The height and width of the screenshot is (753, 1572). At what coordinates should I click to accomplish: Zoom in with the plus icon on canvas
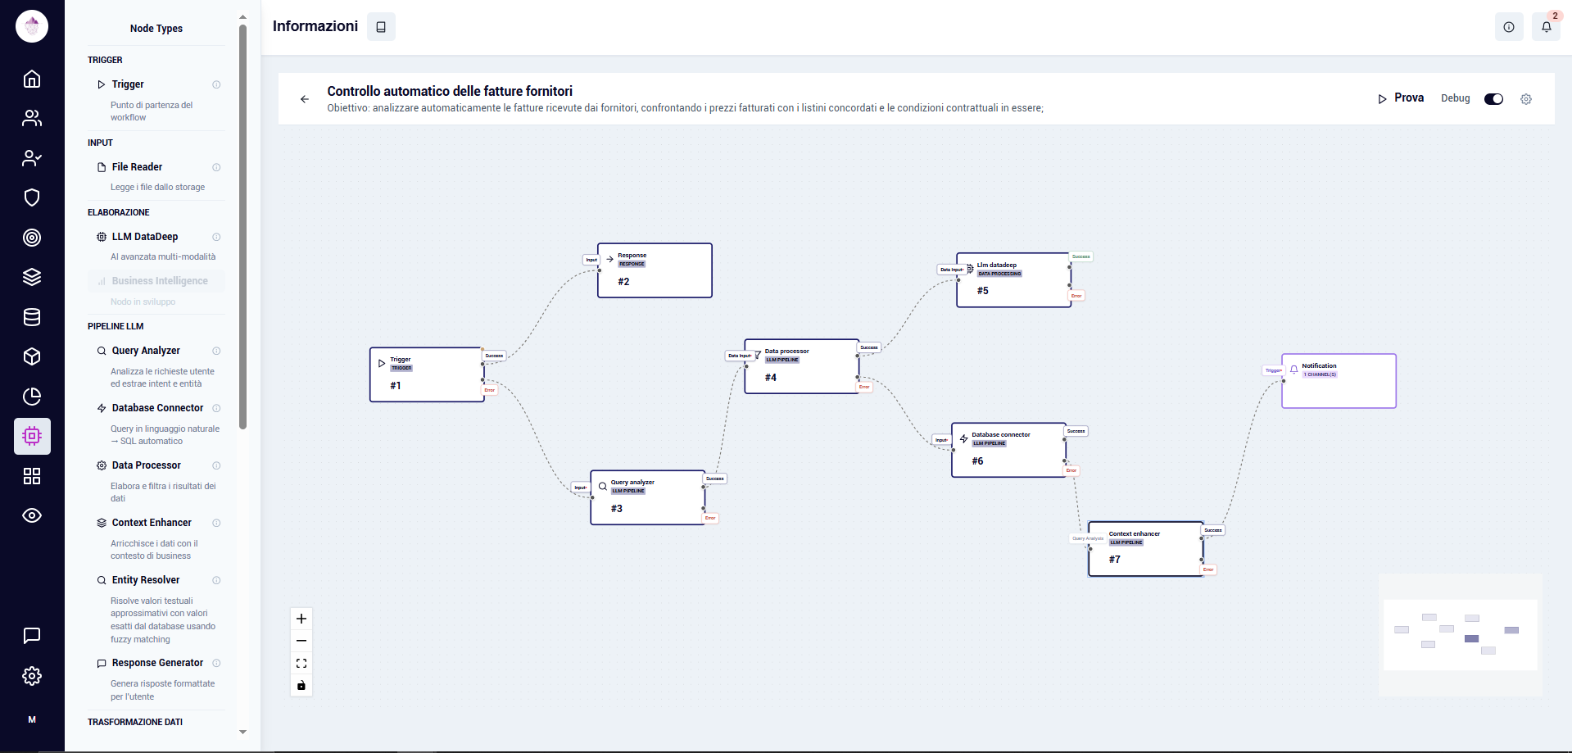click(301, 619)
